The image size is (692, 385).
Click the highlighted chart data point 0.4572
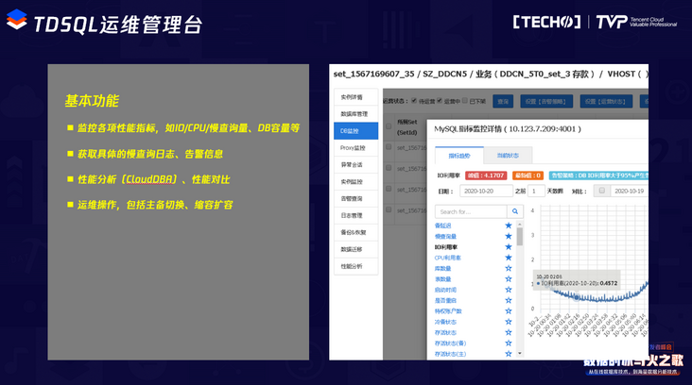click(577, 298)
